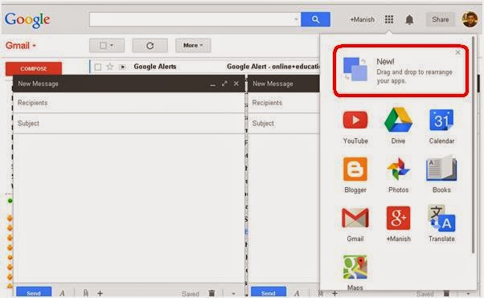Tick the Google Alerts email checkbox
Screen dimensions: 484x298
point(98,67)
